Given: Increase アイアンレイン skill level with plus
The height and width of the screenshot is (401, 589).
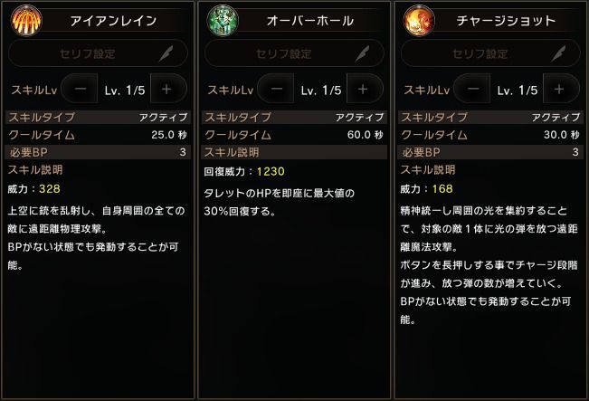Looking at the screenshot, I should 166,89.
